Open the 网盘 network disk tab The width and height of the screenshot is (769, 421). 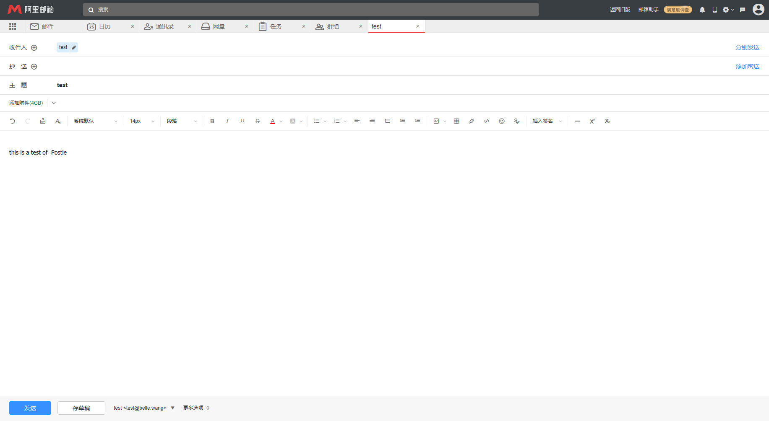click(x=219, y=26)
